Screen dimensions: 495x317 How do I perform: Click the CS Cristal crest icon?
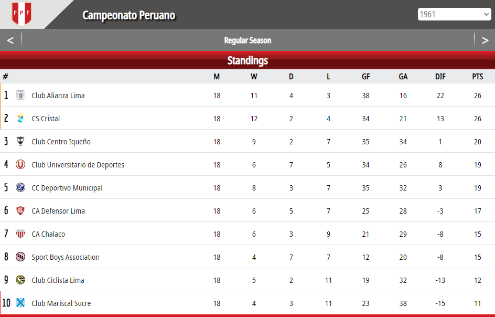tap(20, 118)
